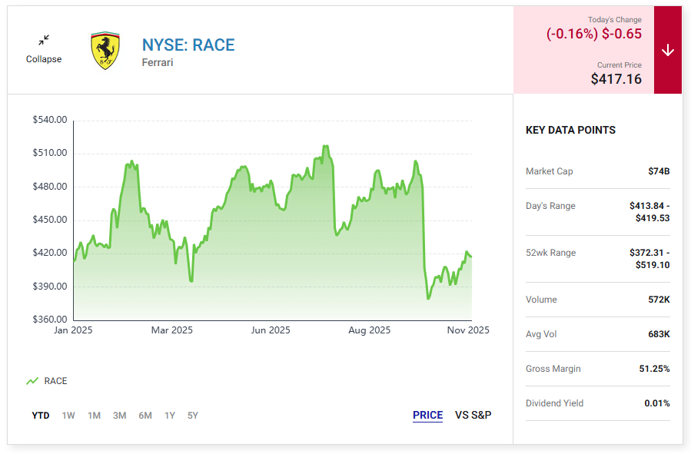This screenshot has width=691, height=454.
Task: Click the Day's Range value $413.84 - $419.53
Action: click(649, 212)
